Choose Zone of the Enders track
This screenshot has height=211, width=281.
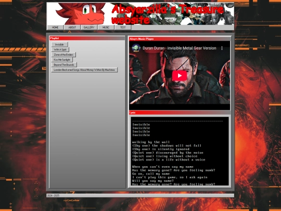[x=63, y=55]
